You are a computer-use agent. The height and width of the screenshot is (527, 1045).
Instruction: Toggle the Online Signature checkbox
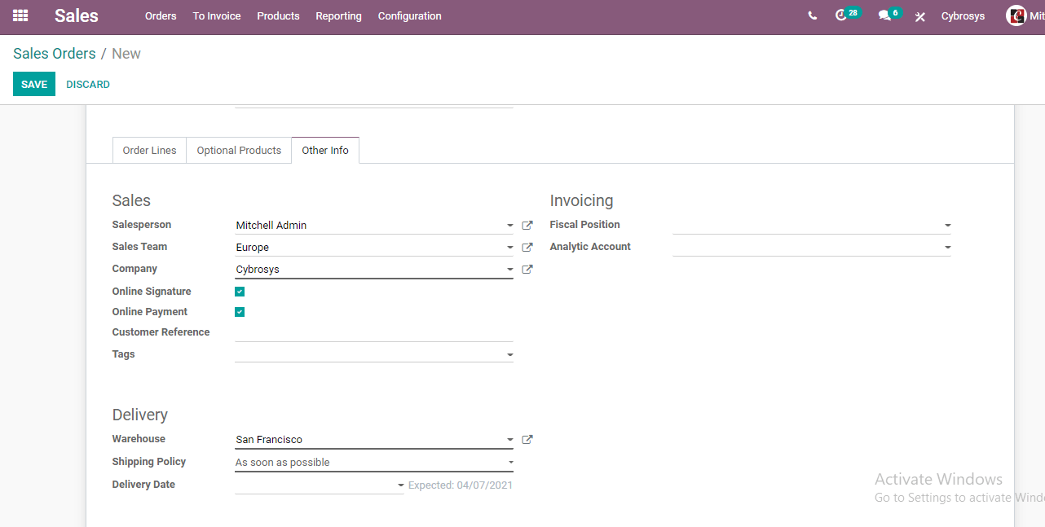tap(240, 292)
